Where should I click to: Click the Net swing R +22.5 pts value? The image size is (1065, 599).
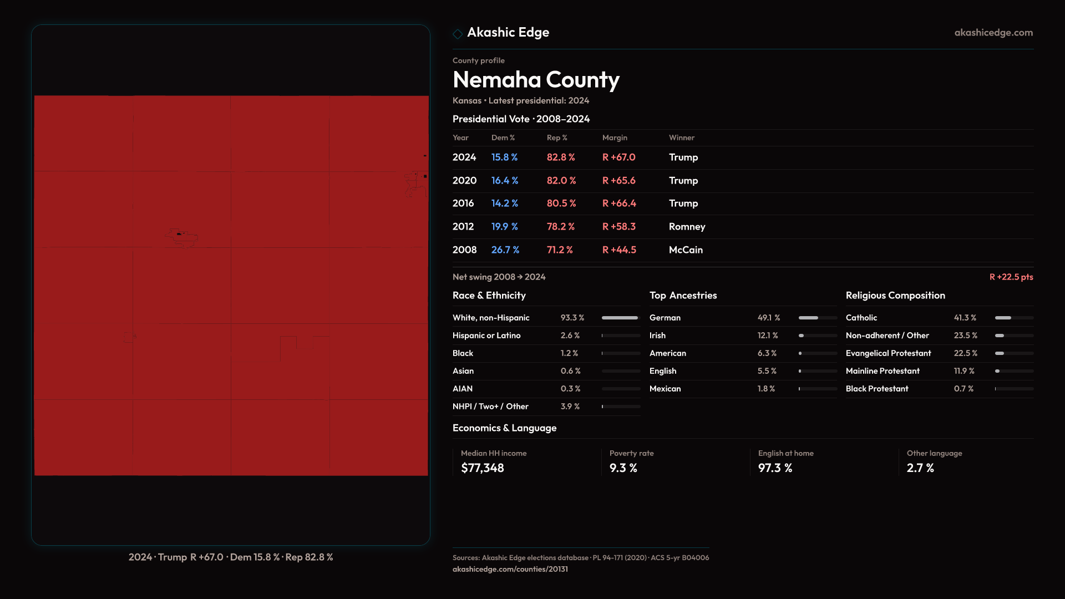click(x=1011, y=277)
